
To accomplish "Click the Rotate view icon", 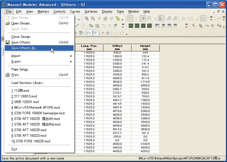I will tap(112, 19).
